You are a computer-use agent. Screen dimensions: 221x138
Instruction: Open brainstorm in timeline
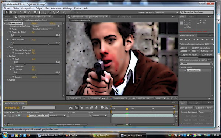[x=102, y=108]
